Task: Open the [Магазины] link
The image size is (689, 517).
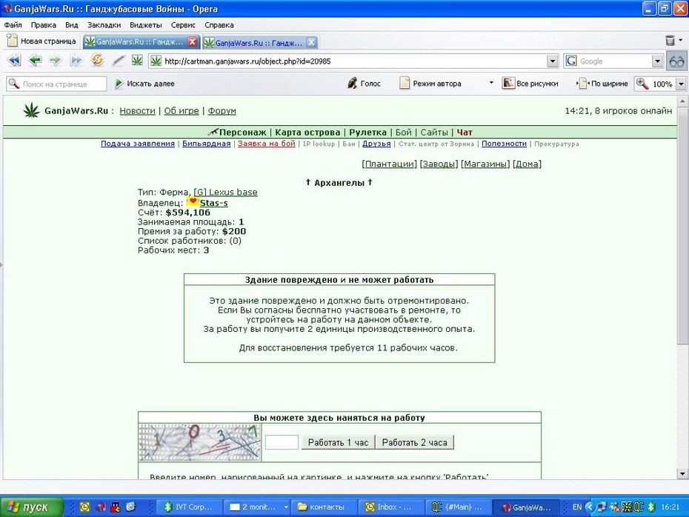Action: 485,164
